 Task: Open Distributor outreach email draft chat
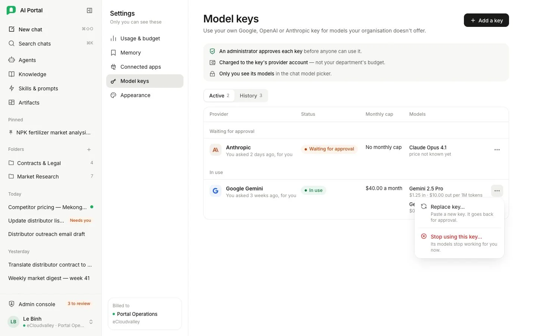pos(51,234)
